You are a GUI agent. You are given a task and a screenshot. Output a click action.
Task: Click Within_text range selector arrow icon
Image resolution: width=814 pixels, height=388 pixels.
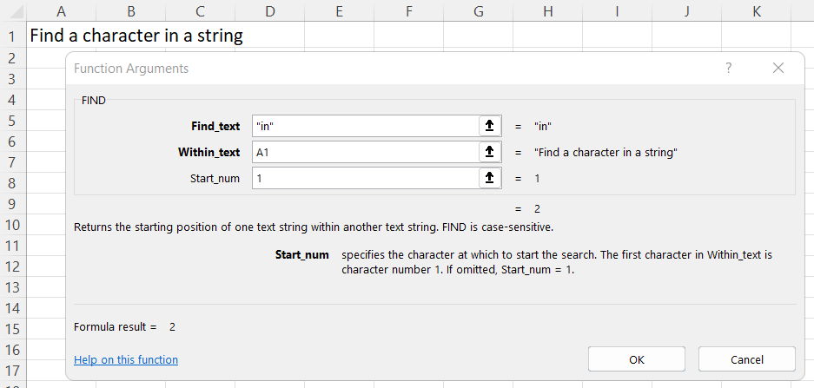pos(489,152)
